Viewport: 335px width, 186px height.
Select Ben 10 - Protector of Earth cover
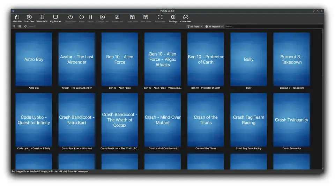(x=206, y=59)
